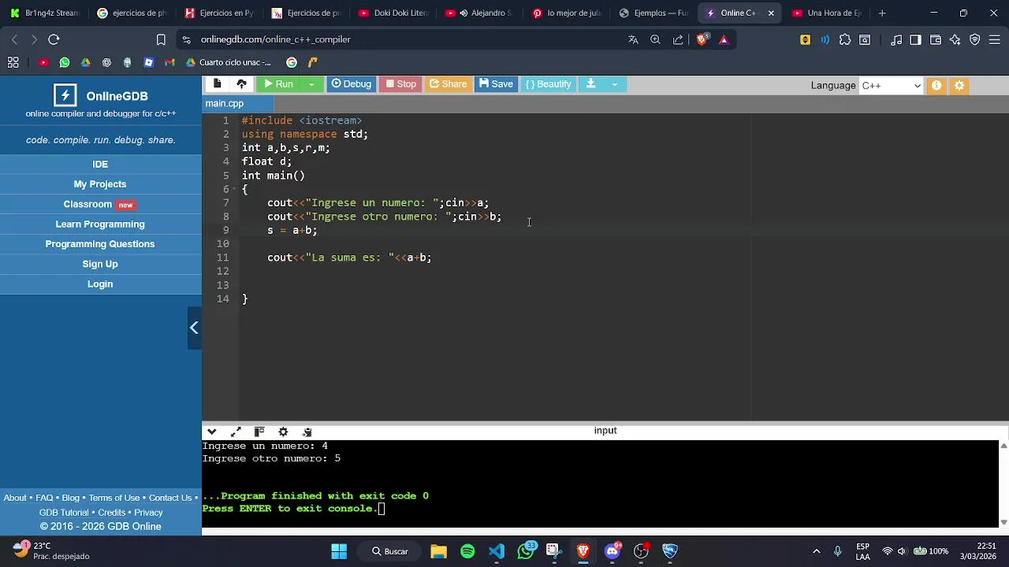Switch to the Doki Doki Litera browser tab

(393, 13)
